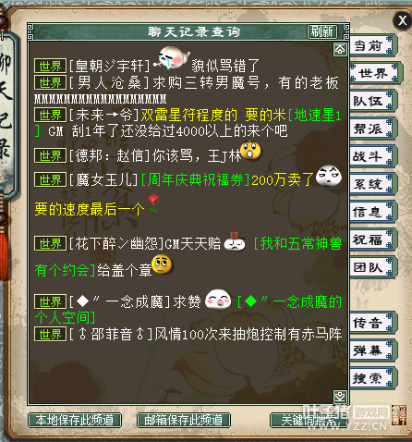Click 本地保存此频道 button
The height and width of the screenshot is (442, 412).
point(75,420)
